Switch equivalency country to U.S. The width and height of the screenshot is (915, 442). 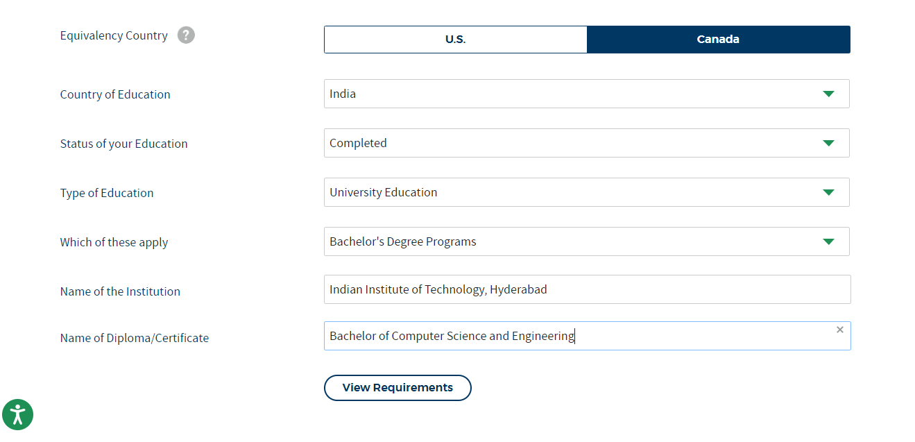(x=455, y=40)
